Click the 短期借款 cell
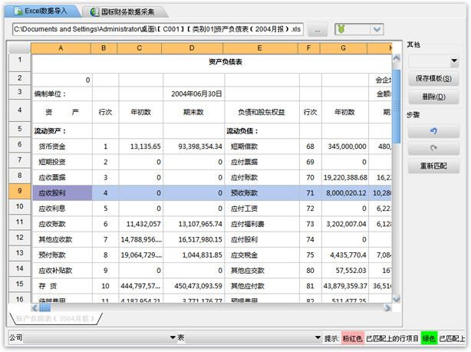 [262, 146]
